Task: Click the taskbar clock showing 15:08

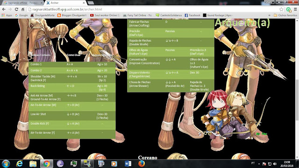Action: [287, 164]
